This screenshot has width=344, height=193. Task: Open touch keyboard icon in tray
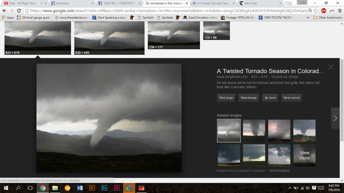tap(321, 188)
